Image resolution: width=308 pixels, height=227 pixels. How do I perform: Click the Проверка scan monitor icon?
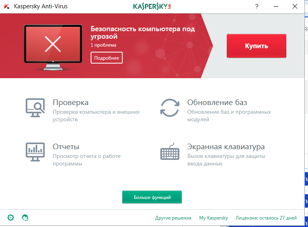35,108
